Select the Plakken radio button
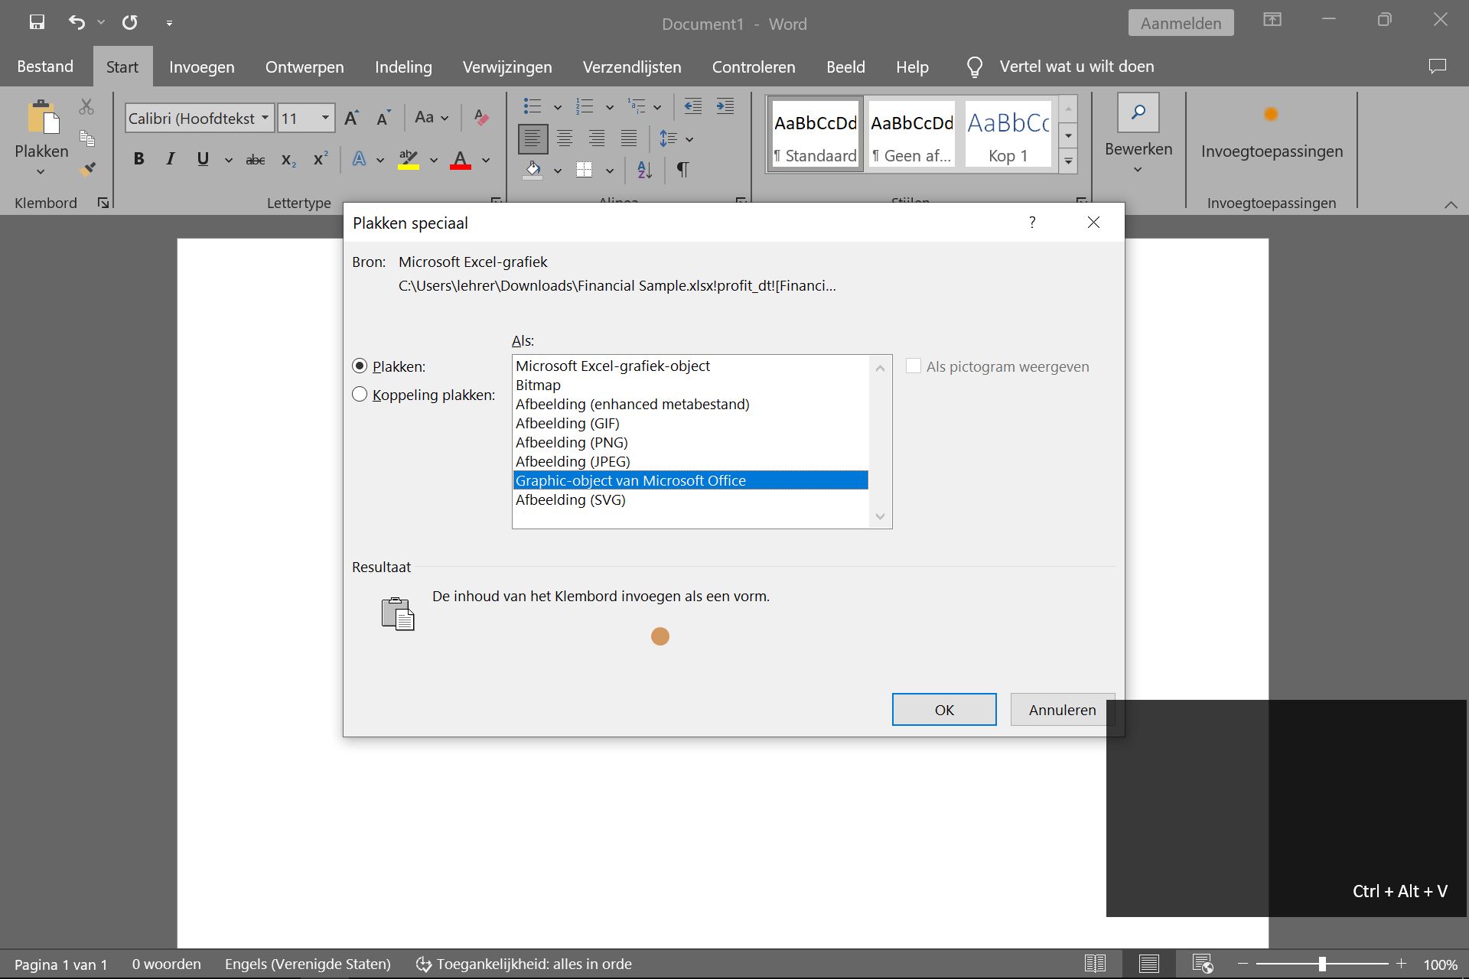Screen dimensions: 1469x979 coord(360,366)
